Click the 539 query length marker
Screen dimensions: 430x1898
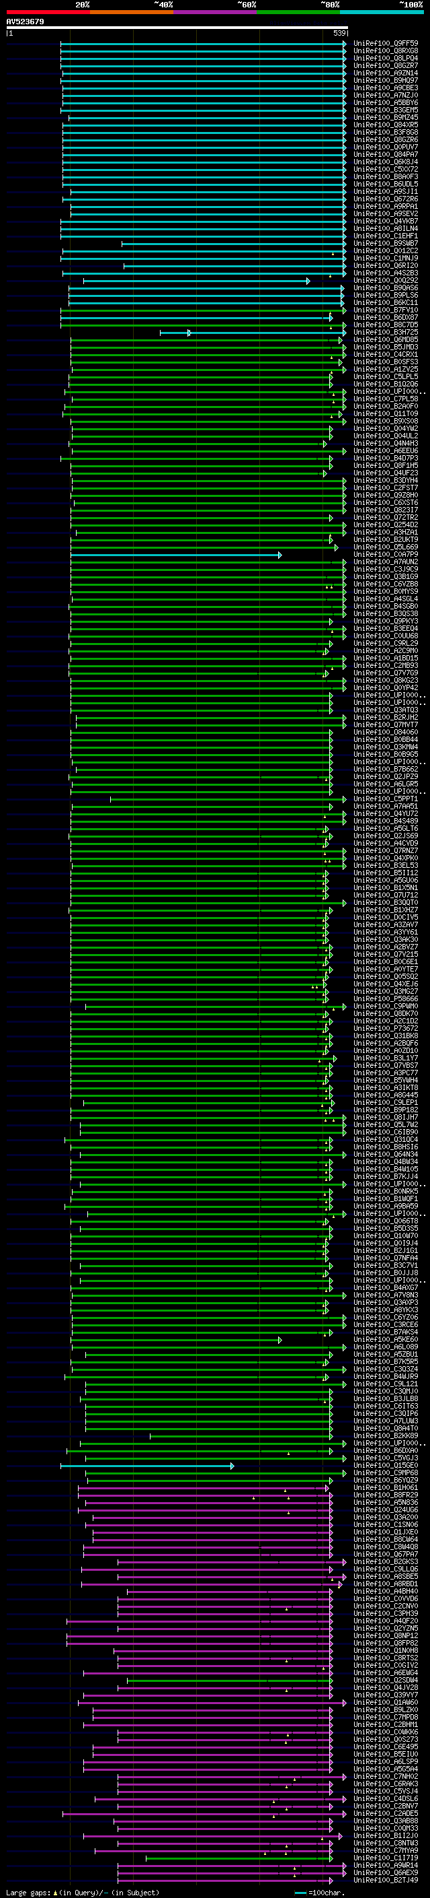pyautogui.click(x=339, y=33)
